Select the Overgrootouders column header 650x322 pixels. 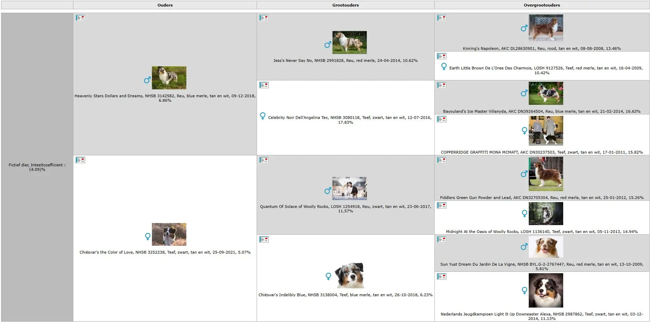coord(542,5)
